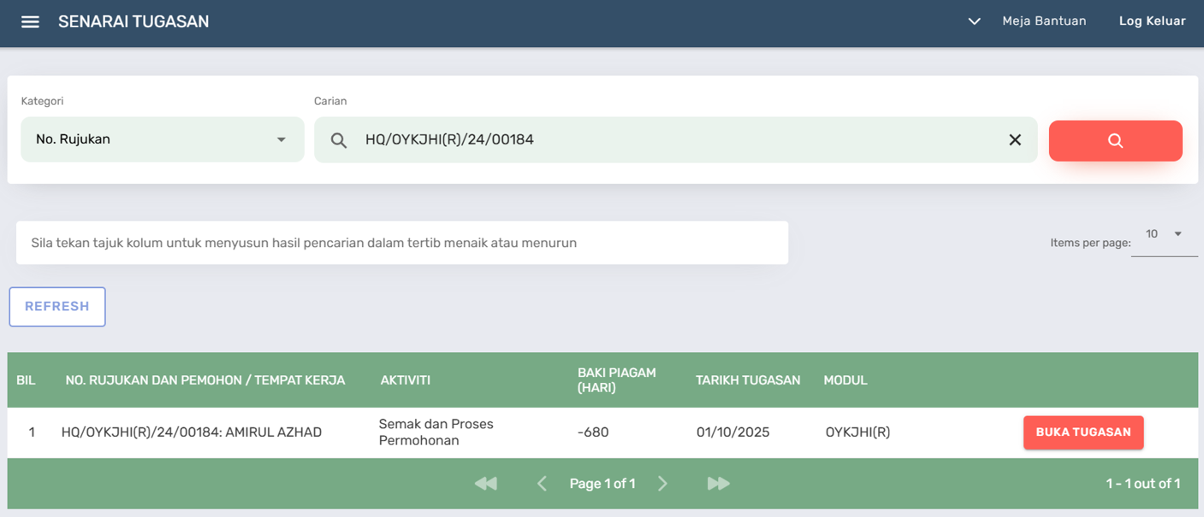
Task: Click the Semak dan Proses Permohonan cell
Action: click(x=436, y=432)
